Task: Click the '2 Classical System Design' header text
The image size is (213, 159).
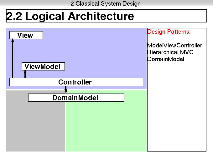Action: pyautogui.click(x=106, y=3)
